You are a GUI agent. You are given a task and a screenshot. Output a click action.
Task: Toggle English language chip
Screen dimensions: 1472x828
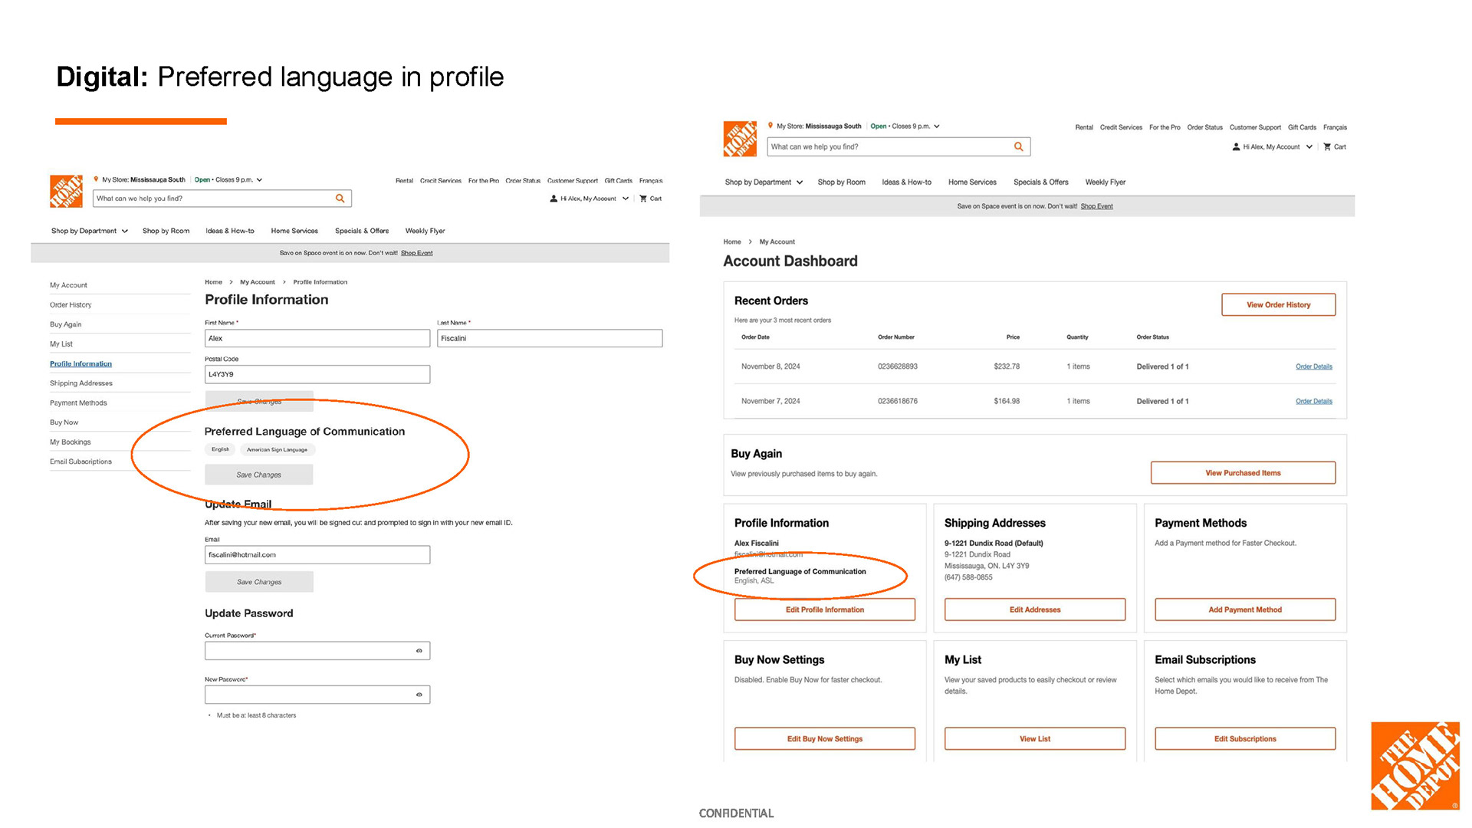220,449
